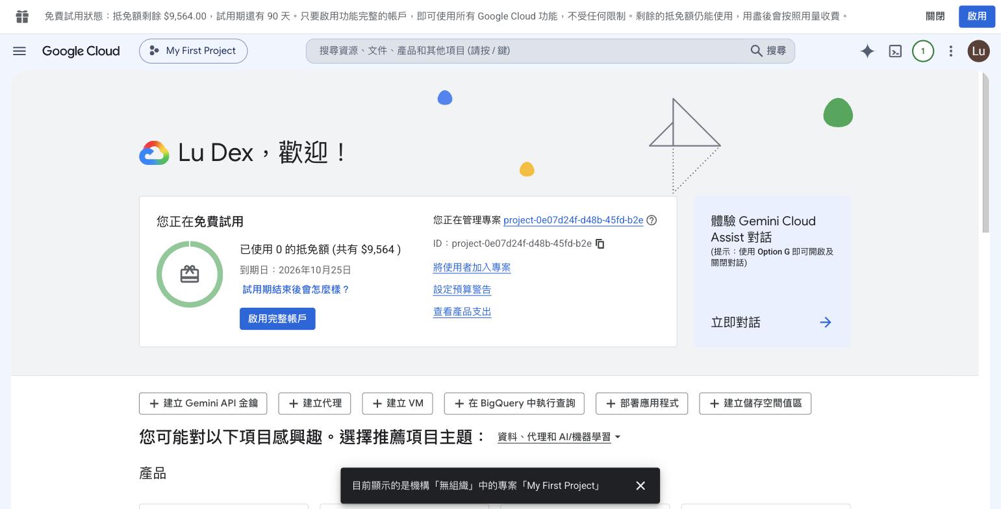
Task: Click the help question mark beside project
Action: (x=652, y=220)
